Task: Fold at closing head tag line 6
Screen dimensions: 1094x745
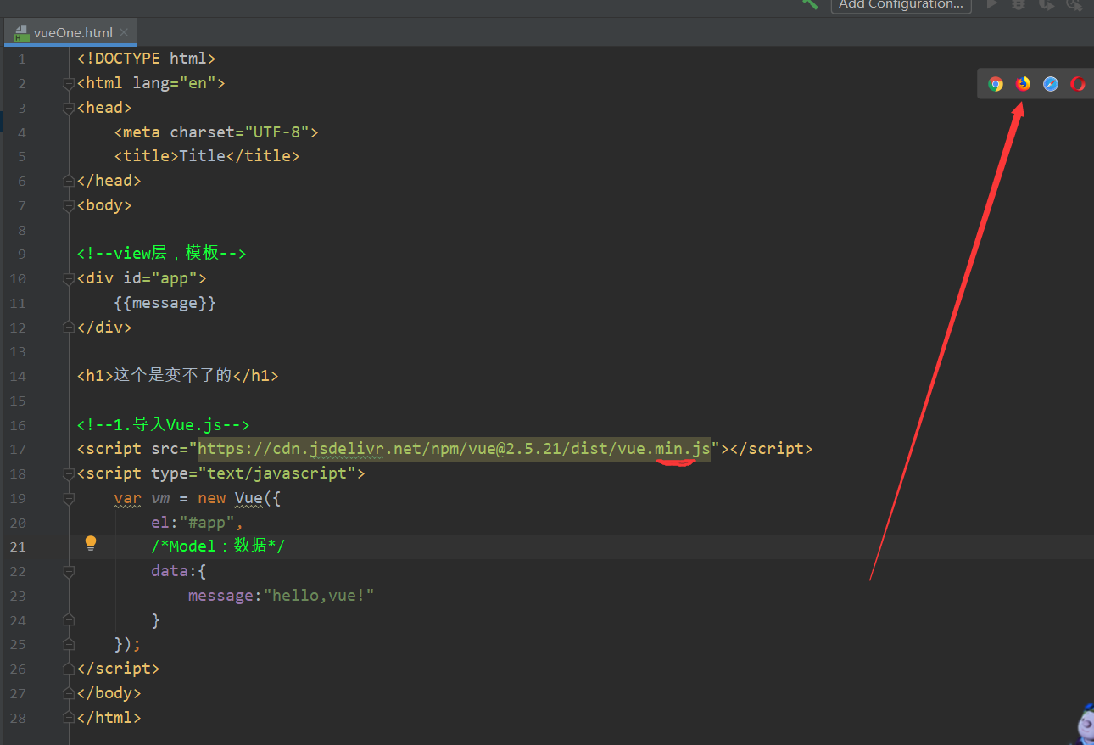Action: pos(69,181)
